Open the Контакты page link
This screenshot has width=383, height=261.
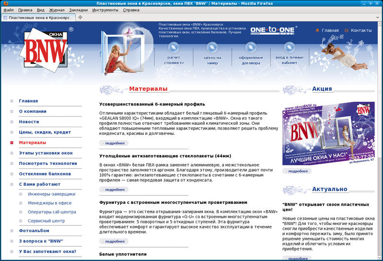(361, 30)
